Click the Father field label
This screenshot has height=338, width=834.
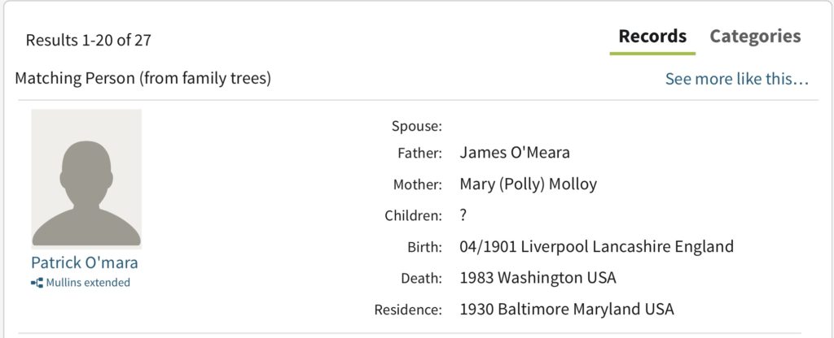coord(419,154)
